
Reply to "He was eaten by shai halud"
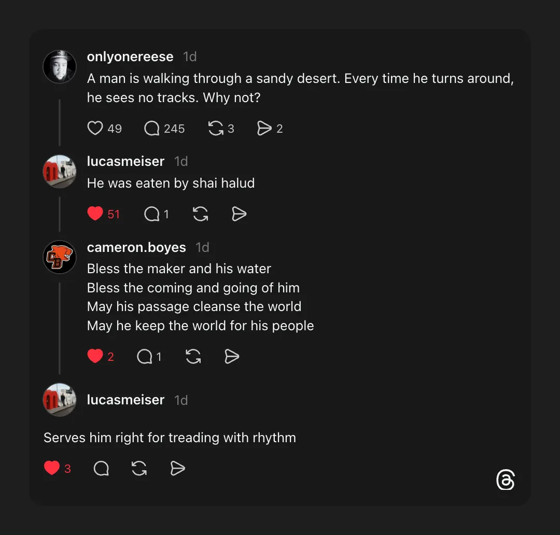click(151, 214)
